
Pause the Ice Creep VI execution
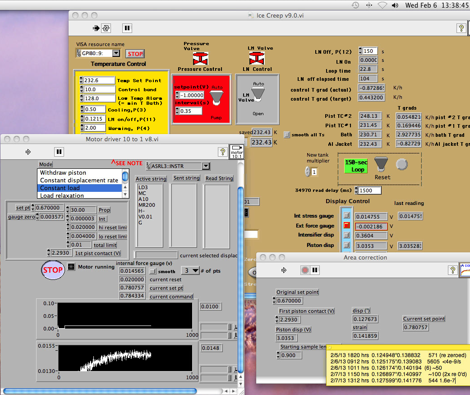pos(127,28)
